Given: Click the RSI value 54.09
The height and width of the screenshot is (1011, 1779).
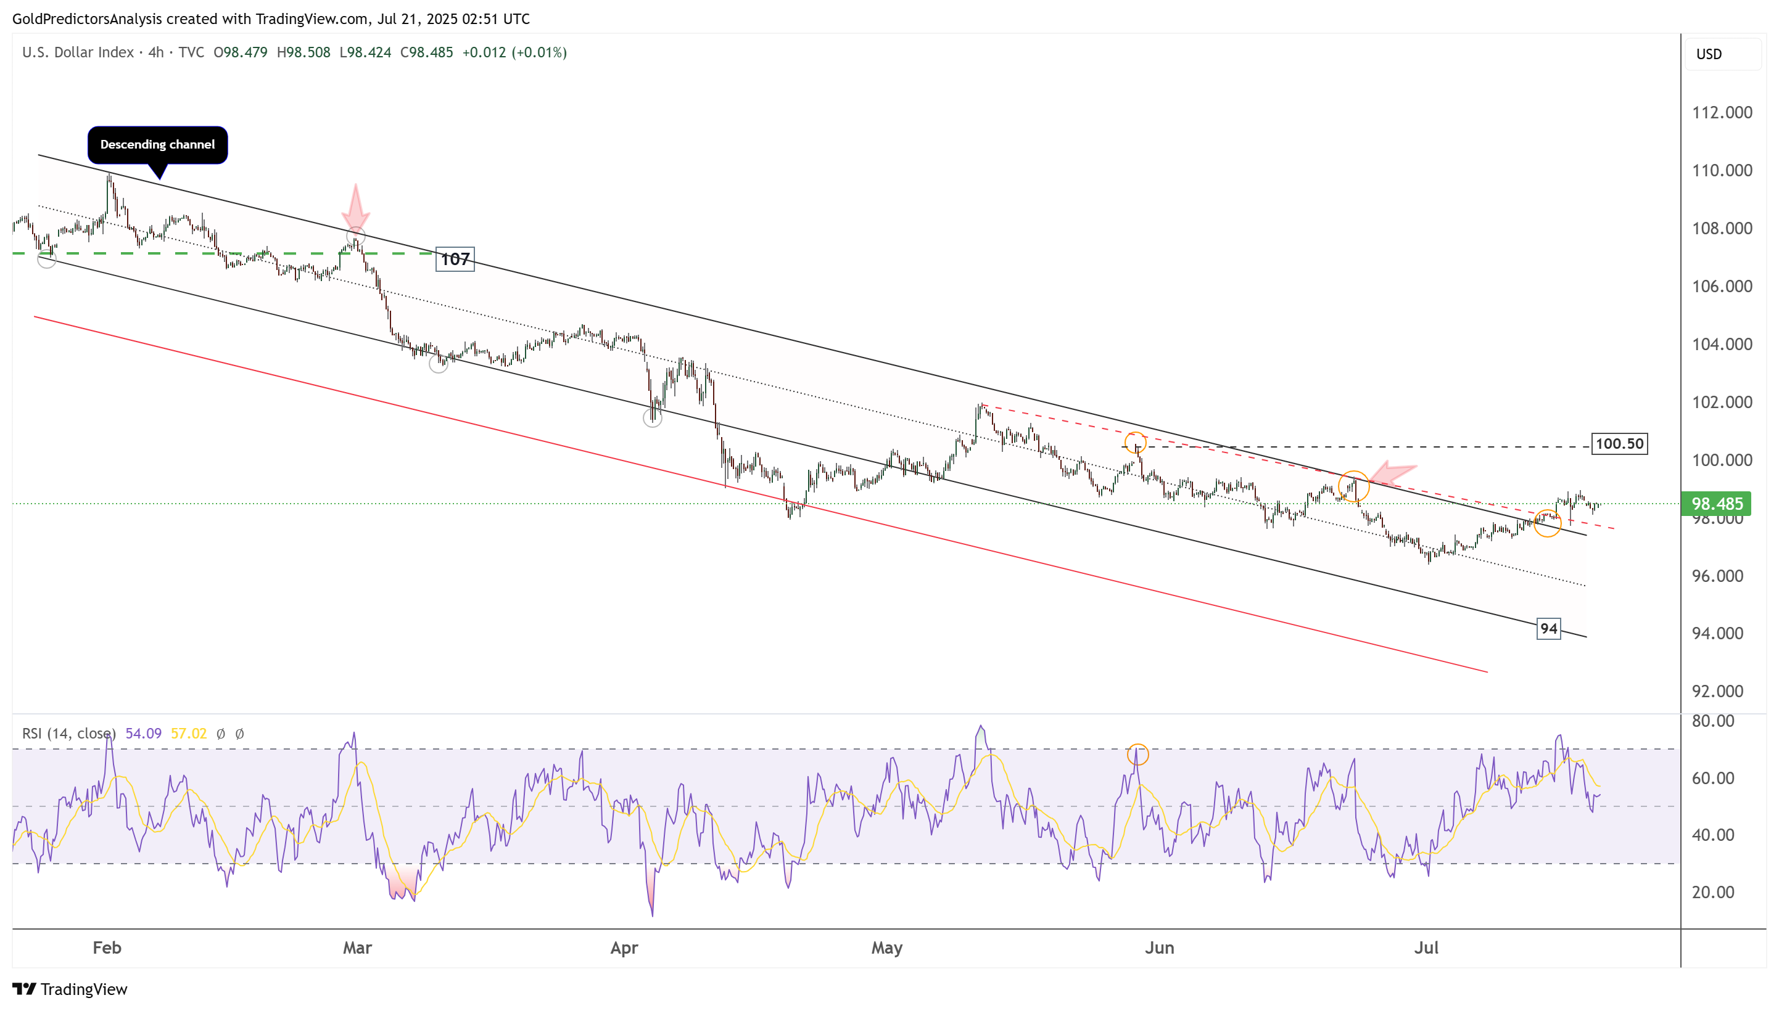Looking at the screenshot, I should click(143, 733).
